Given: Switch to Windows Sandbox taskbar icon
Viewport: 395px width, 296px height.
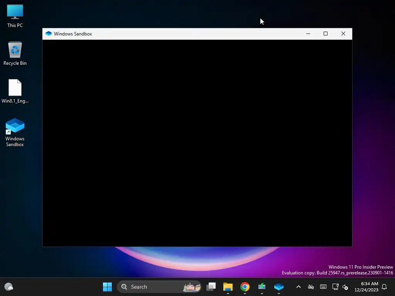Looking at the screenshot, I should pyautogui.click(x=279, y=287).
